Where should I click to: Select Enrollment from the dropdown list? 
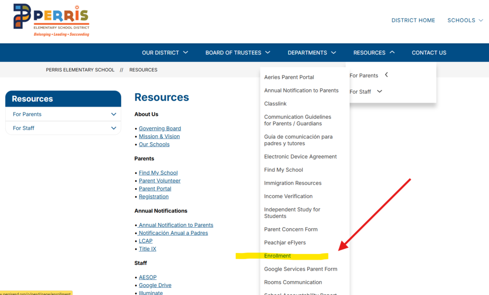tap(277, 256)
